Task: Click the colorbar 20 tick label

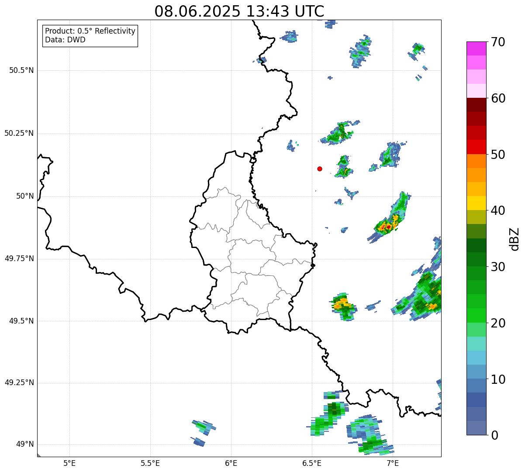Action: coord(498,323)
